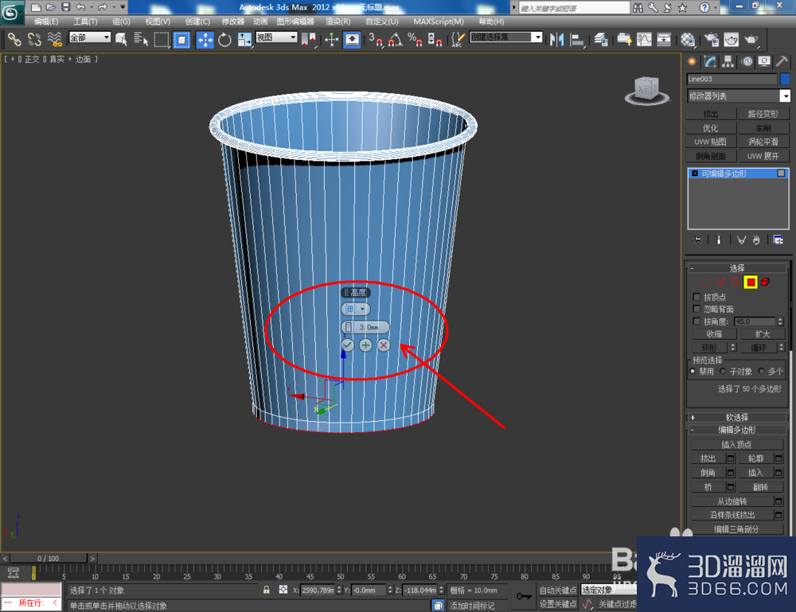Image resolution: width=796 pixels, height=612 pixels.
Task: Click the Render teapot icon
Action: point(751,39)
